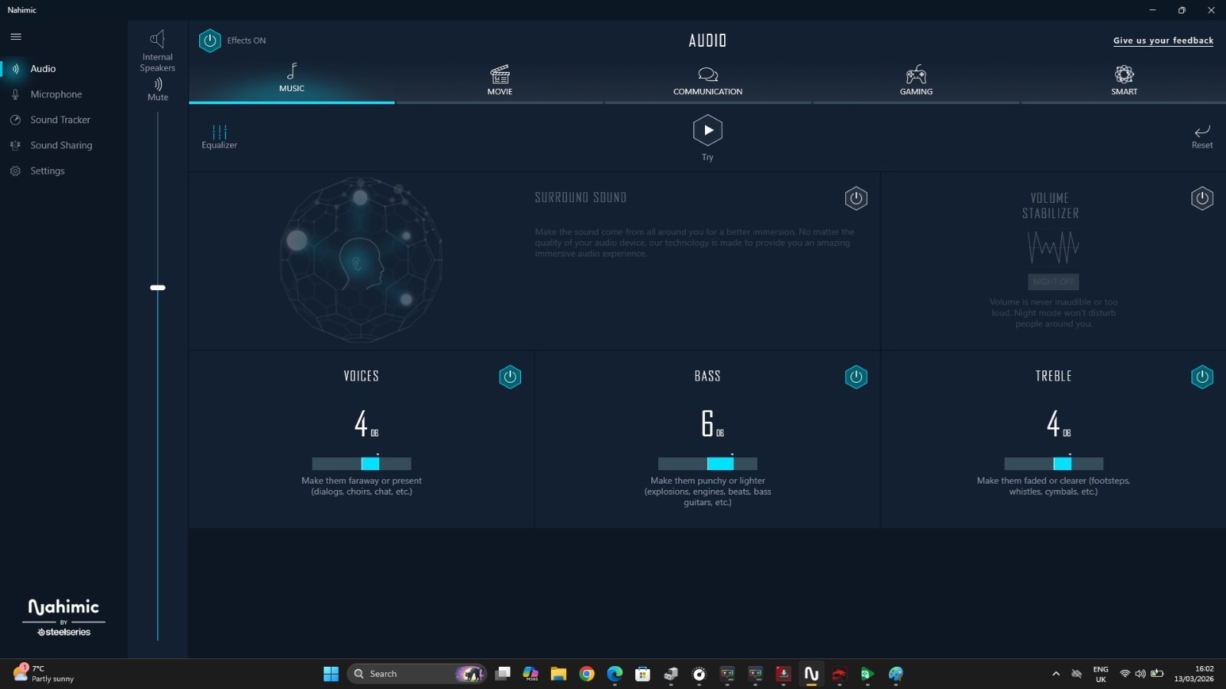Open the Give us your feedback link
This screenshot has width=1226, height=689.
[x=1163, y=41]
